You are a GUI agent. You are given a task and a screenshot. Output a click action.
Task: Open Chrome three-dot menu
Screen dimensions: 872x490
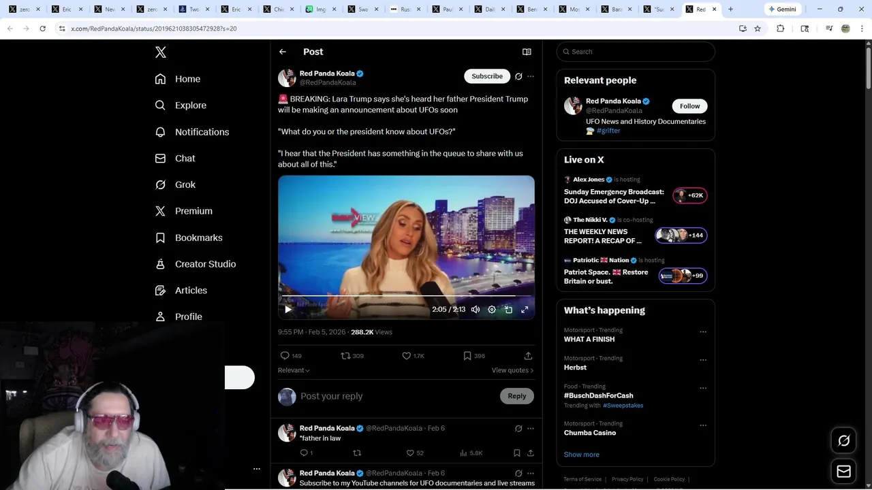[863, 29]
